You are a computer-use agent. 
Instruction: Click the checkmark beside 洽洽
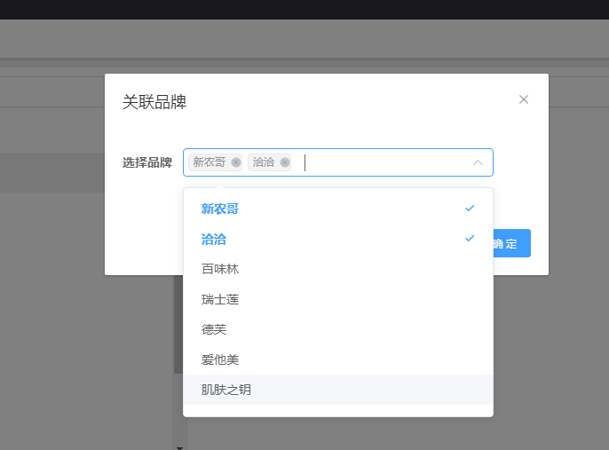[470, 239]
